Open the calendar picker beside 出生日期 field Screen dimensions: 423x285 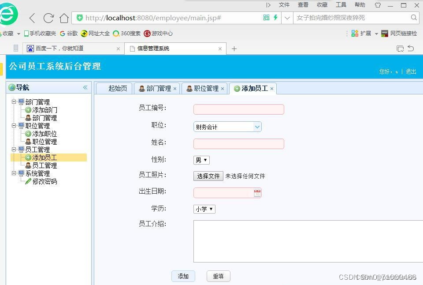[258, 193]
